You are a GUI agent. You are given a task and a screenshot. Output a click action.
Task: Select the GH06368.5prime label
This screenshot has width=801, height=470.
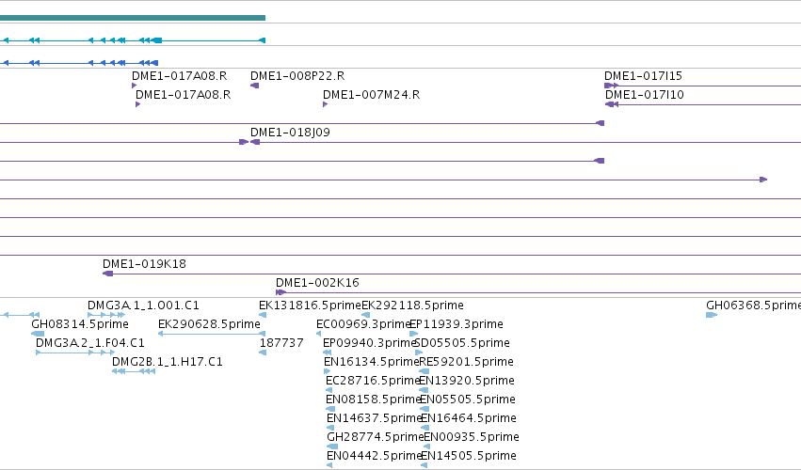point(754,305)
